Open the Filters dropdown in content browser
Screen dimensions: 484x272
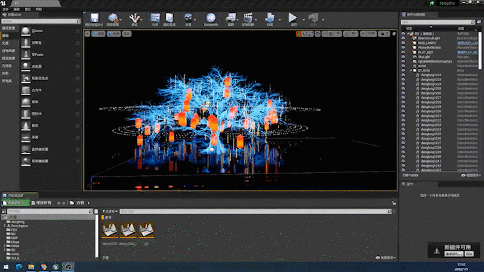[110, 211]
